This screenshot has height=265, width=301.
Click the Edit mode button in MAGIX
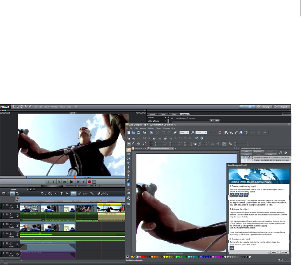click(248, 107)
